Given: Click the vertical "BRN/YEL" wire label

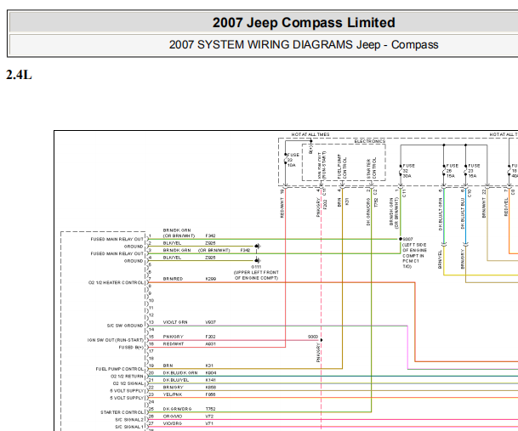Looking at the screenshot, I should point(440,259).
